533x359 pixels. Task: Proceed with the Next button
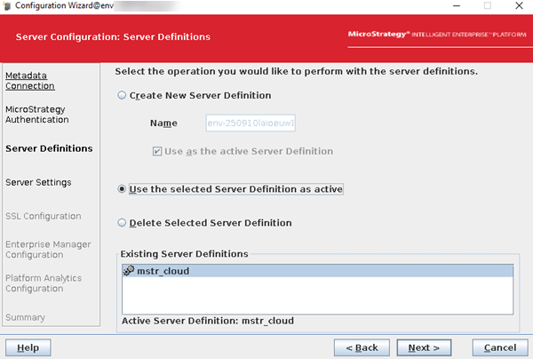coord(424,347)
